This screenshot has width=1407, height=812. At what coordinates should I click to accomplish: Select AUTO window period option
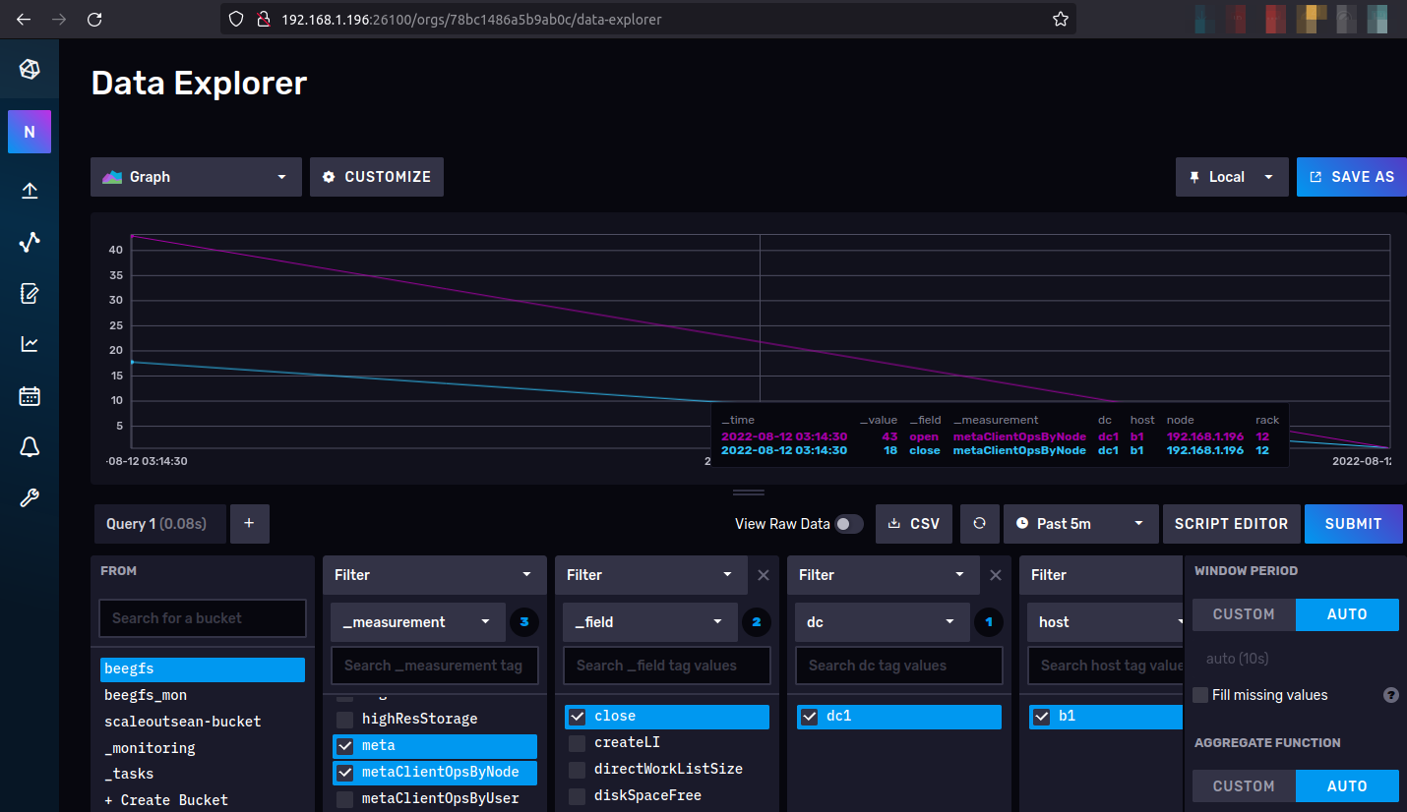click(x=1347, y=614)
